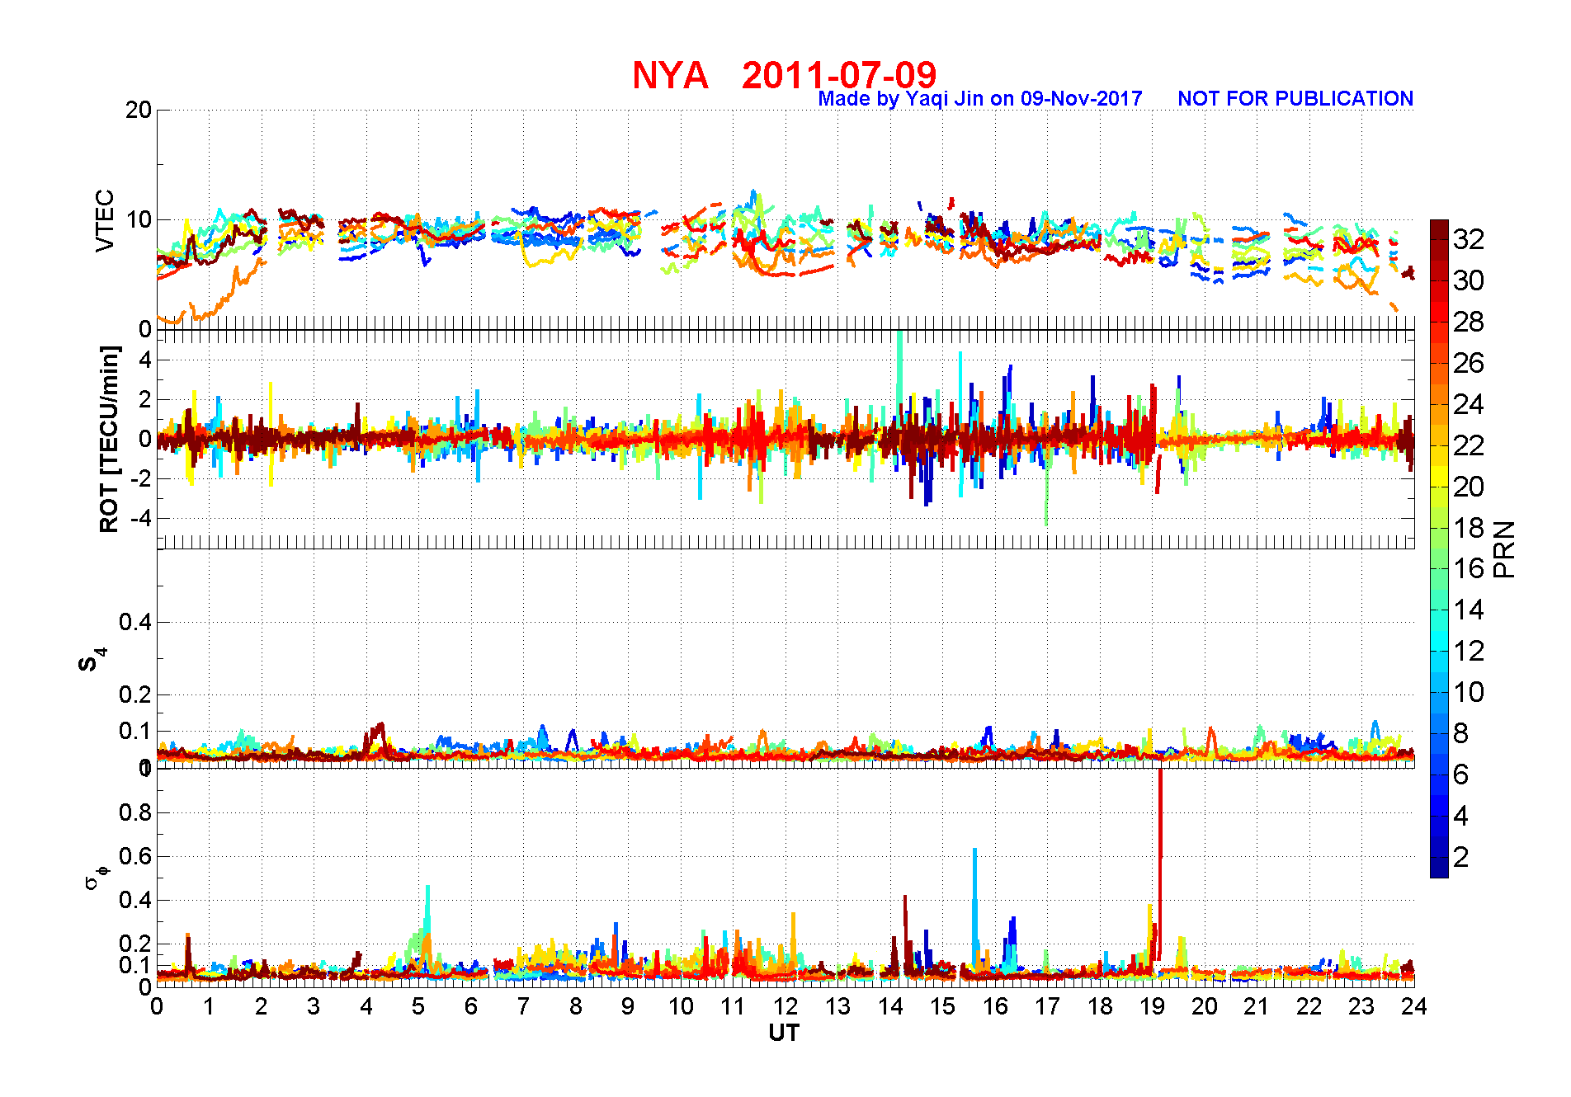Select the "17" tick on the UT axis
The width and height of the screenshot is (1571, 1097).
click(x=1047, y=1006)
